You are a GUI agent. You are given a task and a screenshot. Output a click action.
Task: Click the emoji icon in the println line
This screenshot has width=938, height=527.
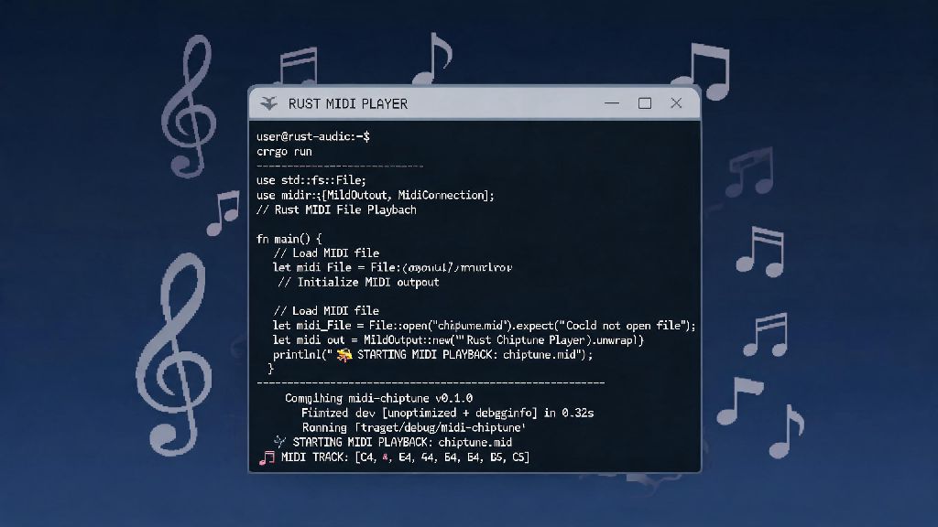[344, 355]
